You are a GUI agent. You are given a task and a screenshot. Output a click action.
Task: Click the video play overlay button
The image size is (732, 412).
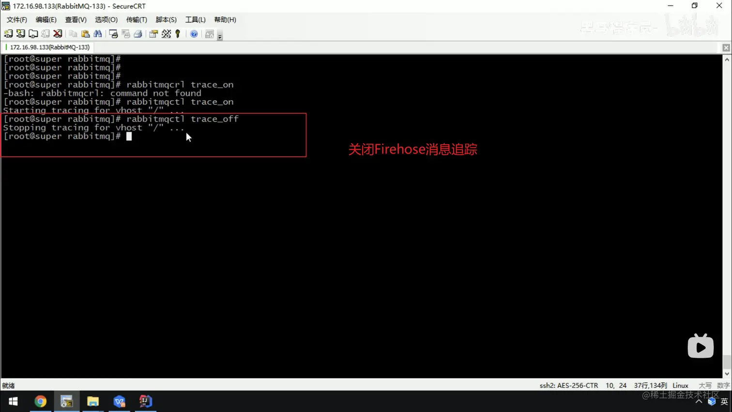[x=701, y=346]
